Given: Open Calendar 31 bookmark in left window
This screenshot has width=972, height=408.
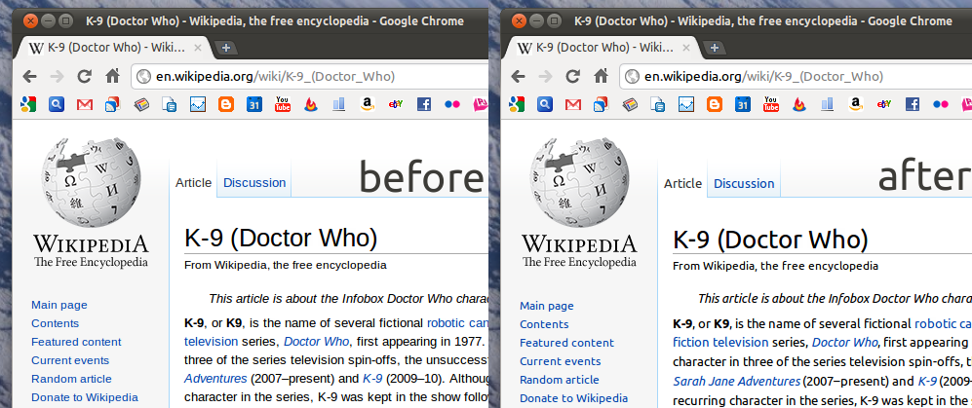Looking at the screenshot, I should pyautogui.click(x=254, y=104).
